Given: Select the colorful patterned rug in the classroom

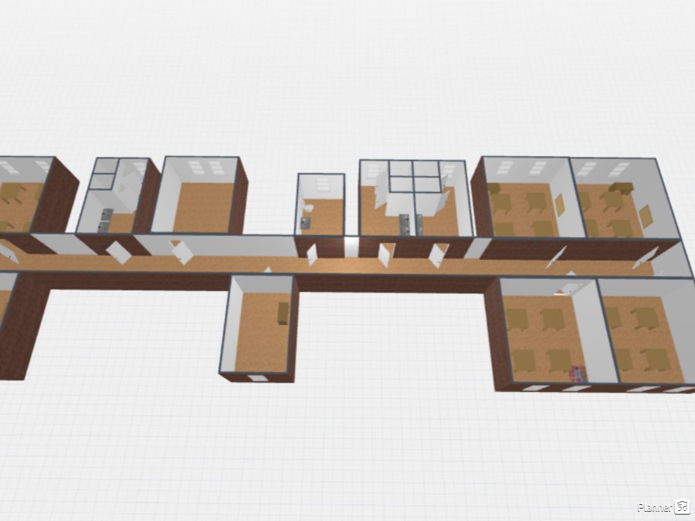Looking at the screenshot, I should point(576,374).
